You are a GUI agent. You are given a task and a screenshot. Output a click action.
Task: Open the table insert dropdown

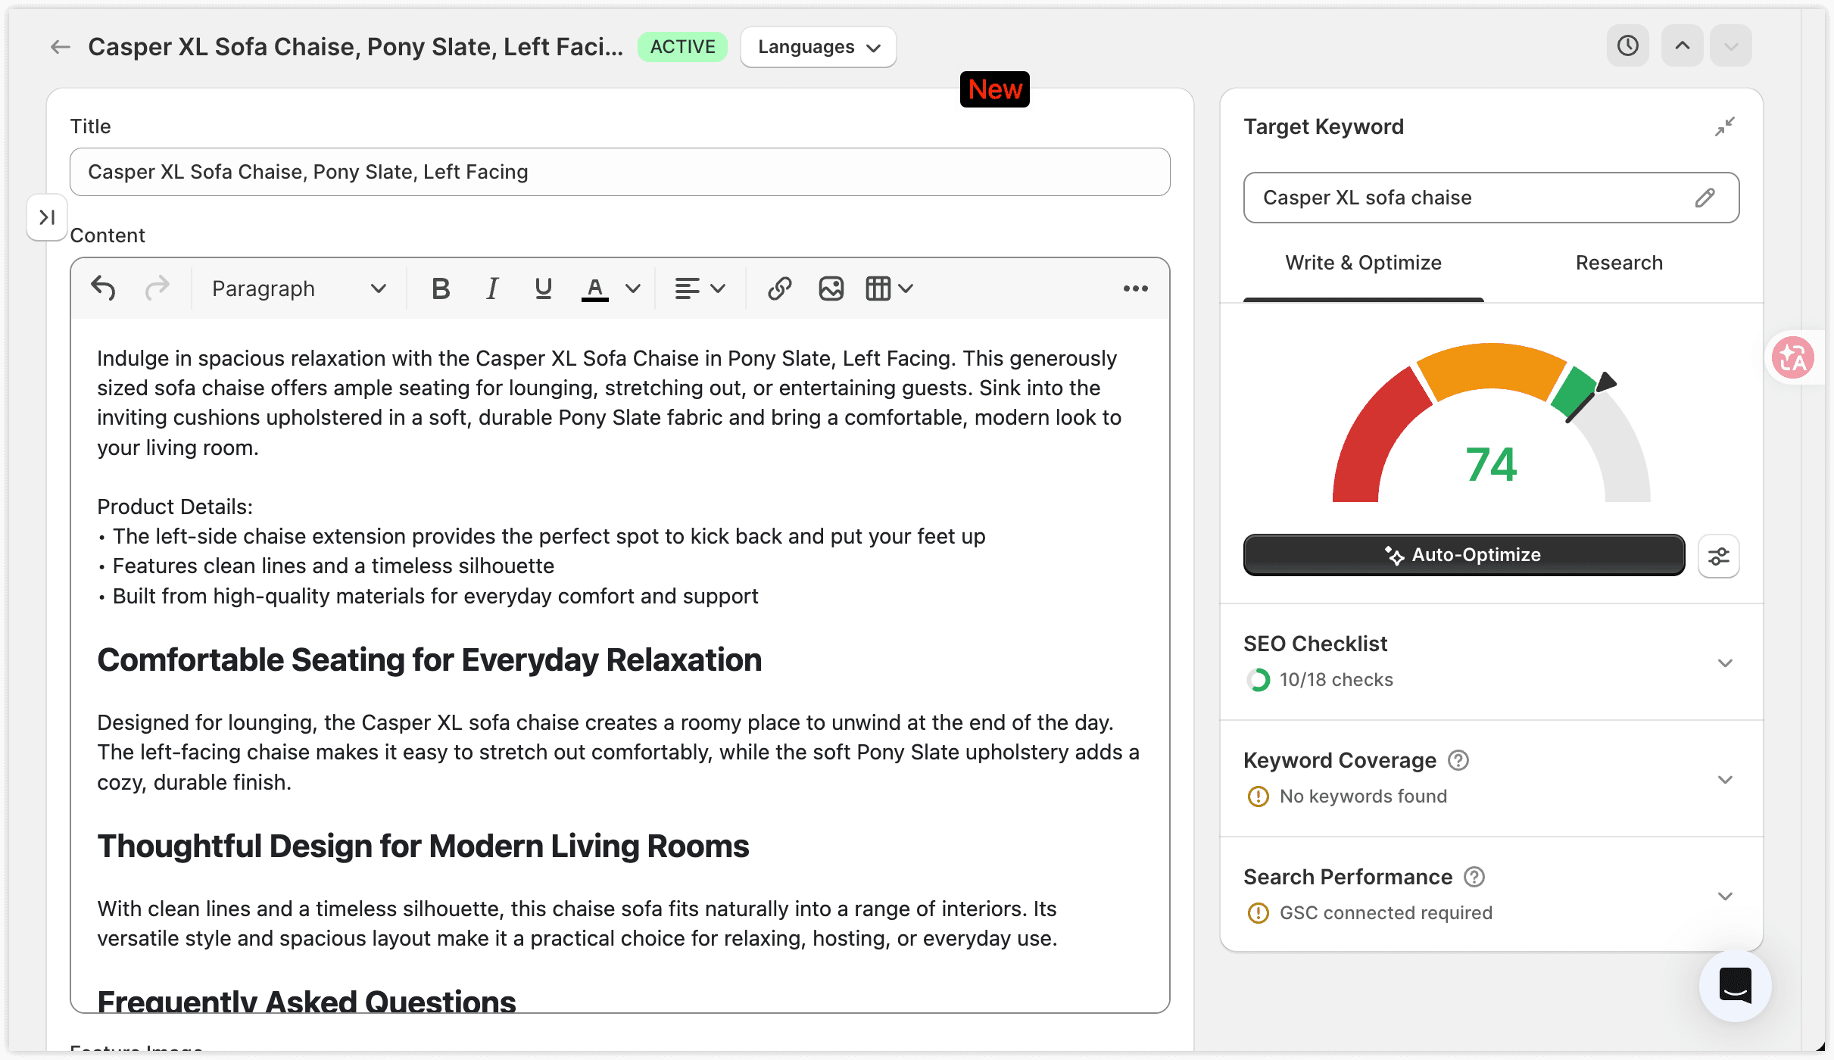pos(890,288)
